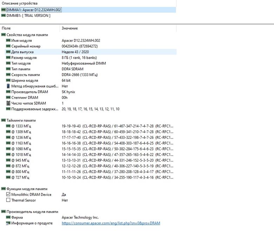This screenshot has height=246, width=274.
Task: Toggle the Monolithic DRAM Device checkbox
Action: (x=8, y=194)
